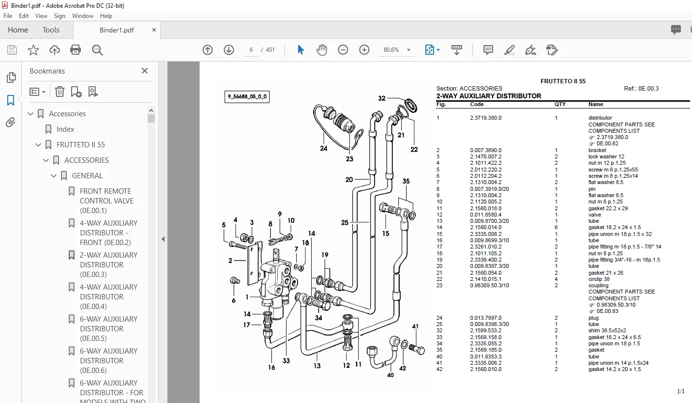Open fit page options tool

[x=432, y=50]
